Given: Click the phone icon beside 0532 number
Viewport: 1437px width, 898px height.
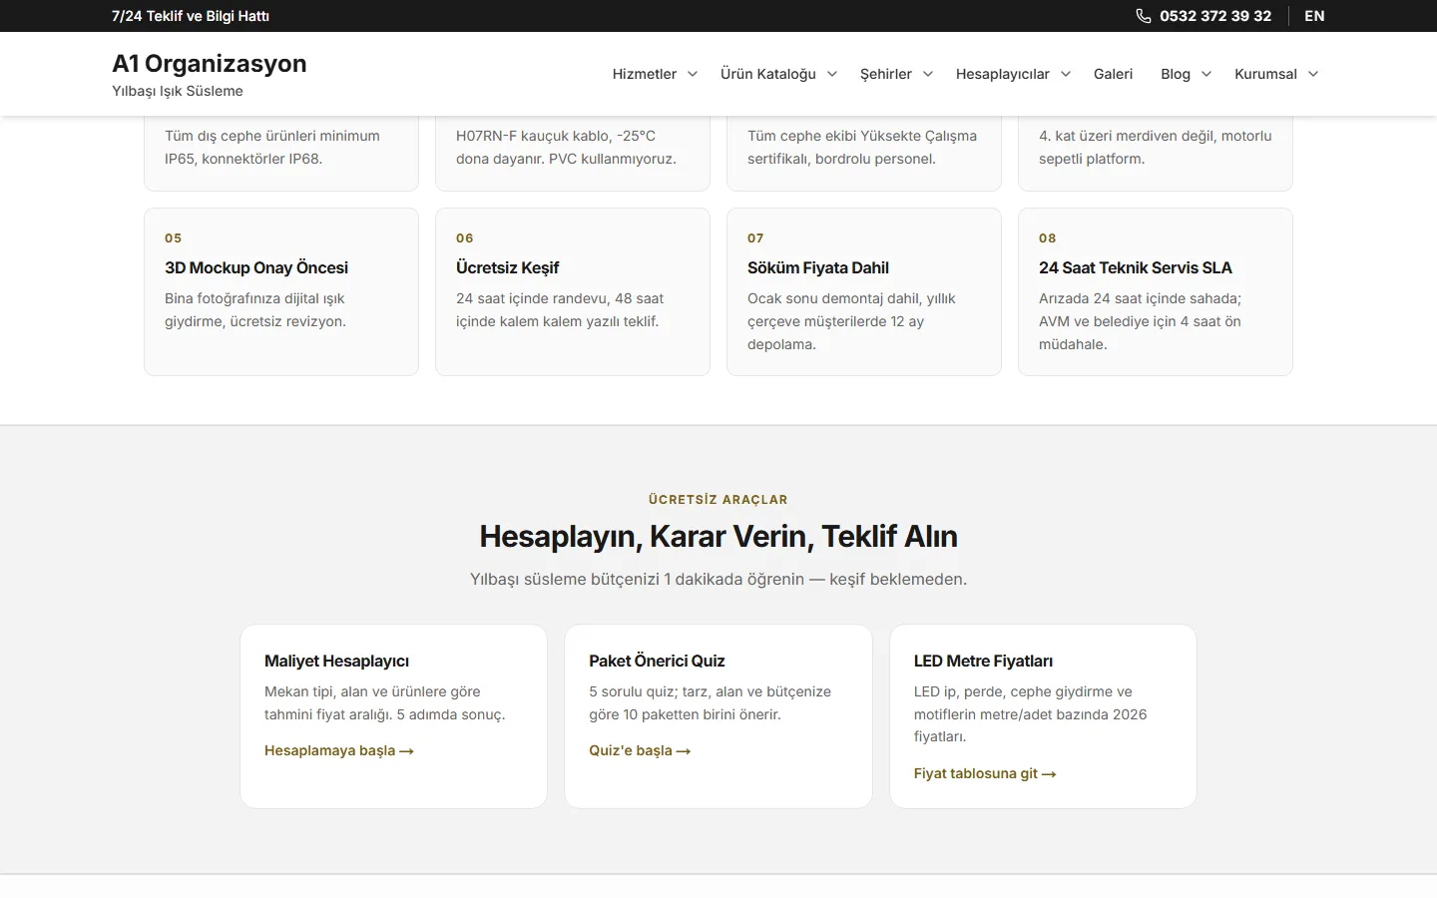Looking at the screenshot, I should tap(1144, 16).
